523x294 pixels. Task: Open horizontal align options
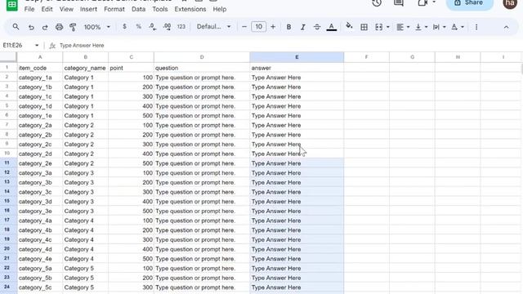pyautogui.click(x=403, y=27)
